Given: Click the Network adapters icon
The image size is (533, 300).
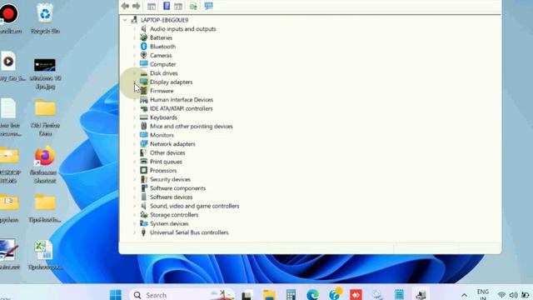Looking at the screenshot, I should tap(144, 143).
